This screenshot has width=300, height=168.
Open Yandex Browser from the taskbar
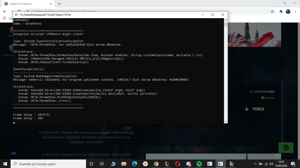tap(145, 164)
